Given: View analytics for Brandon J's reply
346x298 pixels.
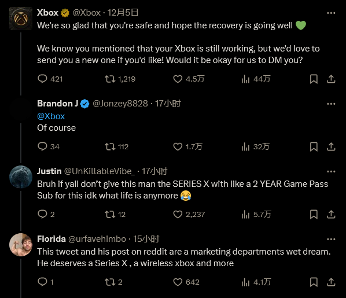Looking at the screenshot, I should (245, 146).
